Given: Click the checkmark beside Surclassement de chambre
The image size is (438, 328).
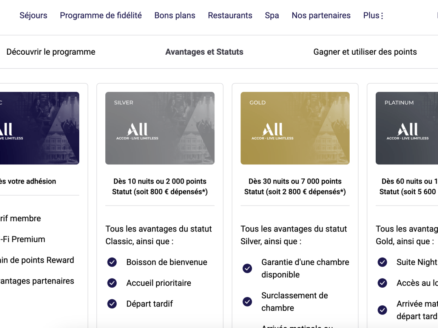Looking at the screenshot, I should tap(247, 302).
